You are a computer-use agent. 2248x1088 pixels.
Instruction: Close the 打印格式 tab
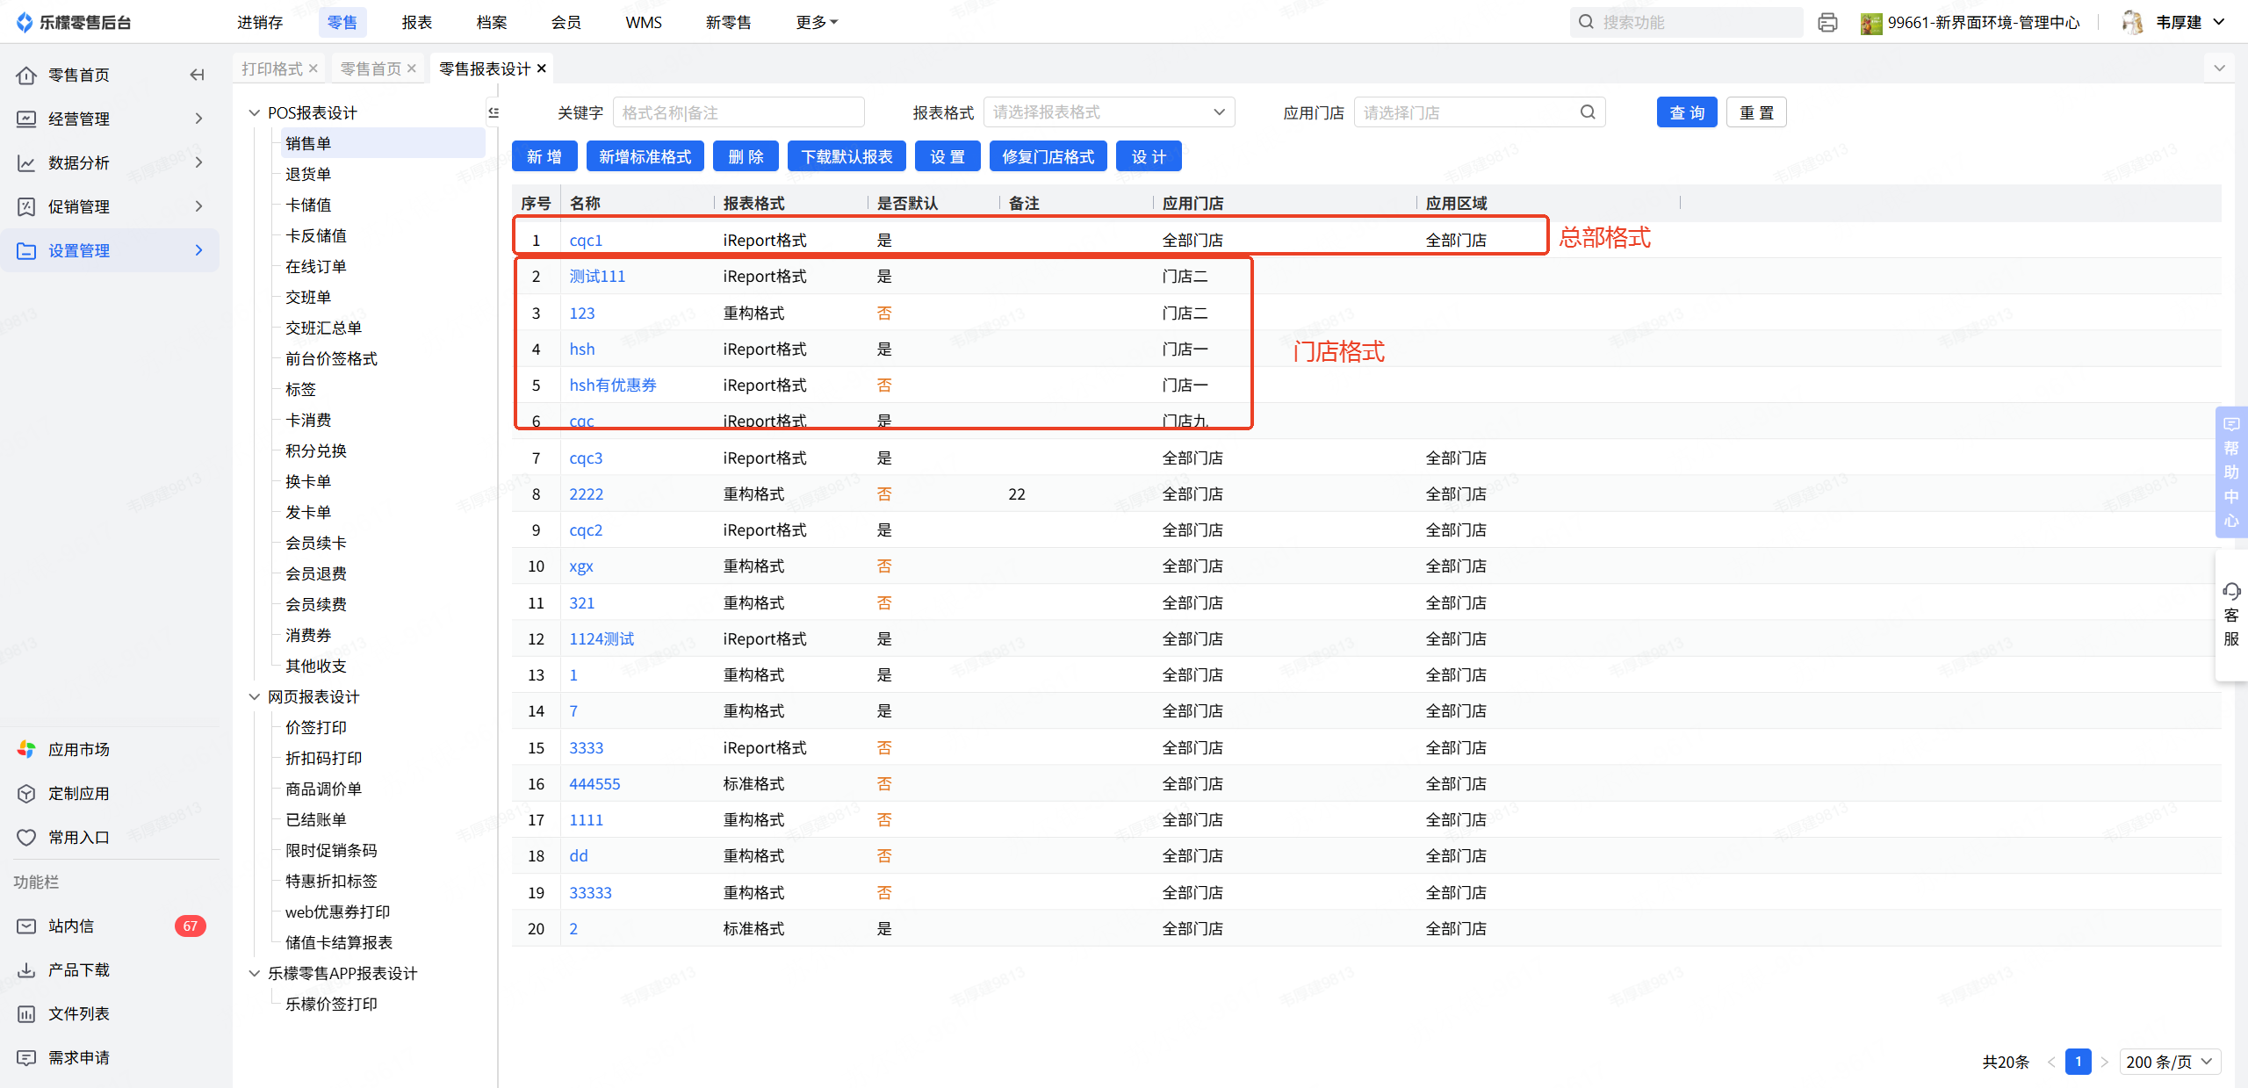pyautogui.click(x=313, y=68)
